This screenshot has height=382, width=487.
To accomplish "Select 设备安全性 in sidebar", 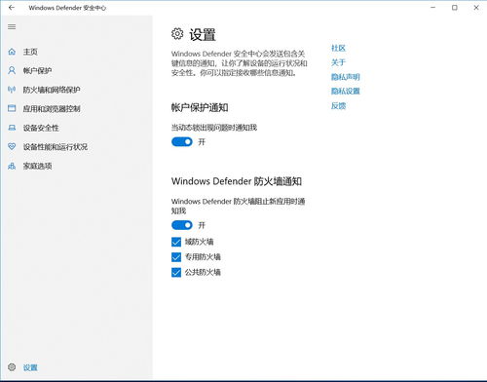I will click(x=41, y=128).
